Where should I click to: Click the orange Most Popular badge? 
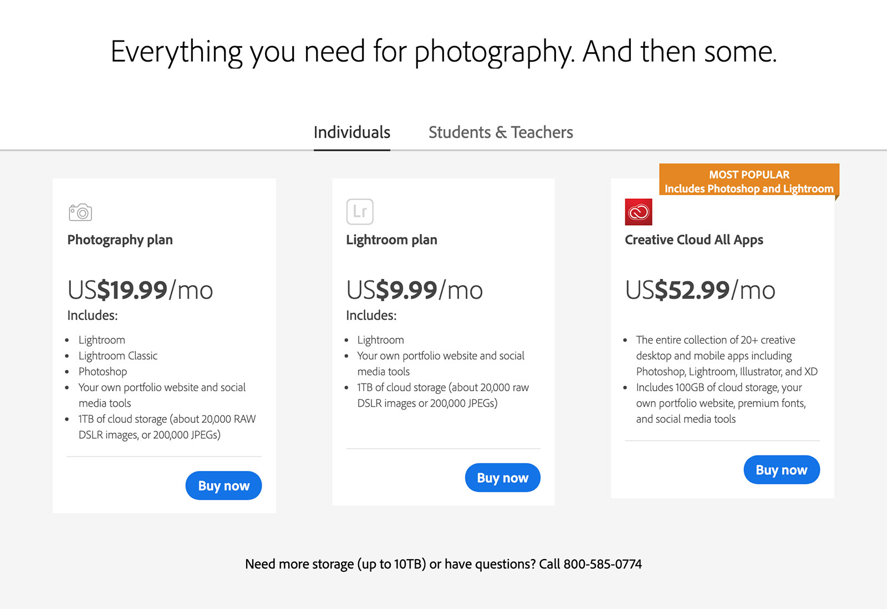[x=748, y=181]
